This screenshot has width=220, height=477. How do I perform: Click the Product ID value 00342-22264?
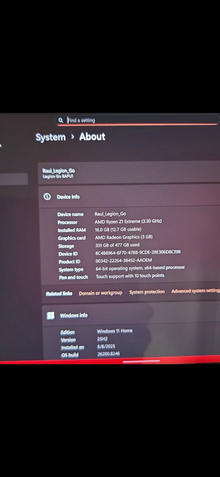[x=124, y=260]
